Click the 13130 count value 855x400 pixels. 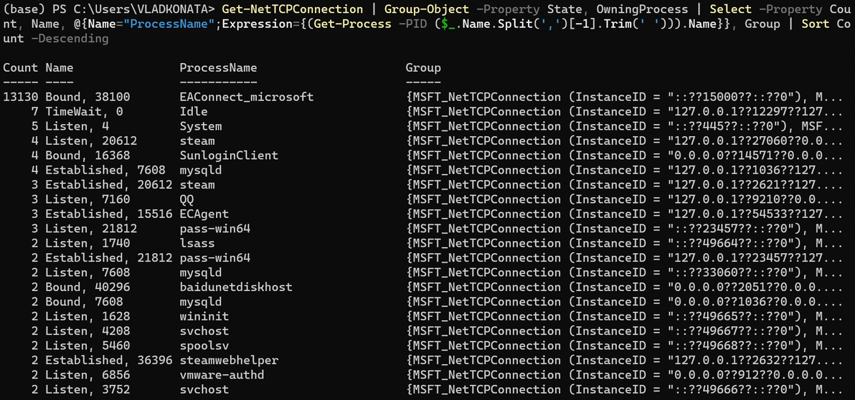coord(20,97)
